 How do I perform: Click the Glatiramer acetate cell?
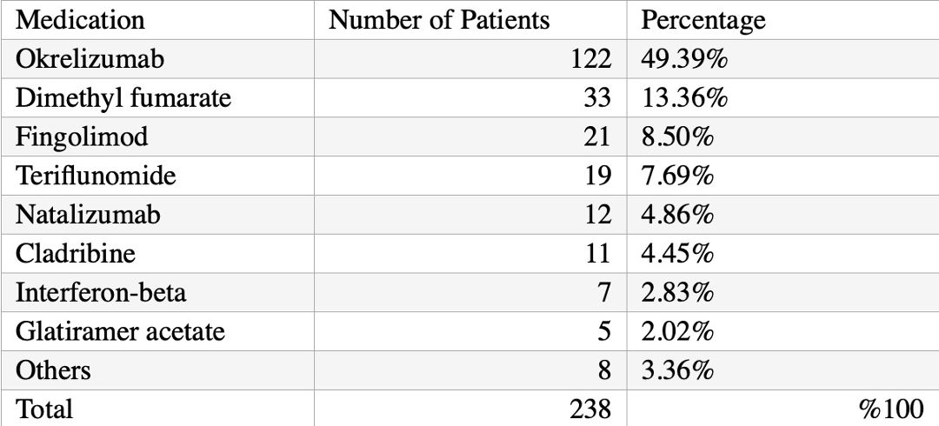coord(157,331)
